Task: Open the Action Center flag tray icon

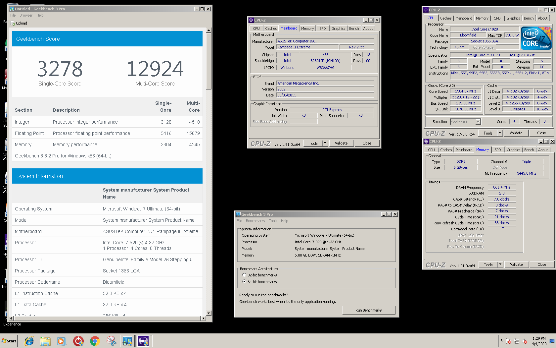Action: [x=509, y=341]
